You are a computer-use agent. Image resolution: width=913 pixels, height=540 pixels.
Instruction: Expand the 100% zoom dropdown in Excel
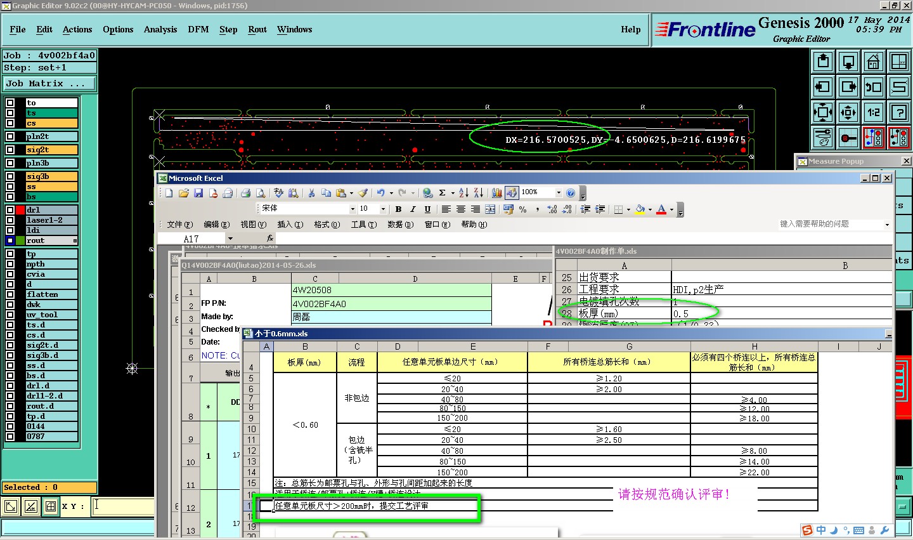559,193
